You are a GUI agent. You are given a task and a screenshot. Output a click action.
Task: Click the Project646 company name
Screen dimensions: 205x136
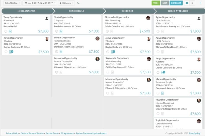[x=9, y=20]
